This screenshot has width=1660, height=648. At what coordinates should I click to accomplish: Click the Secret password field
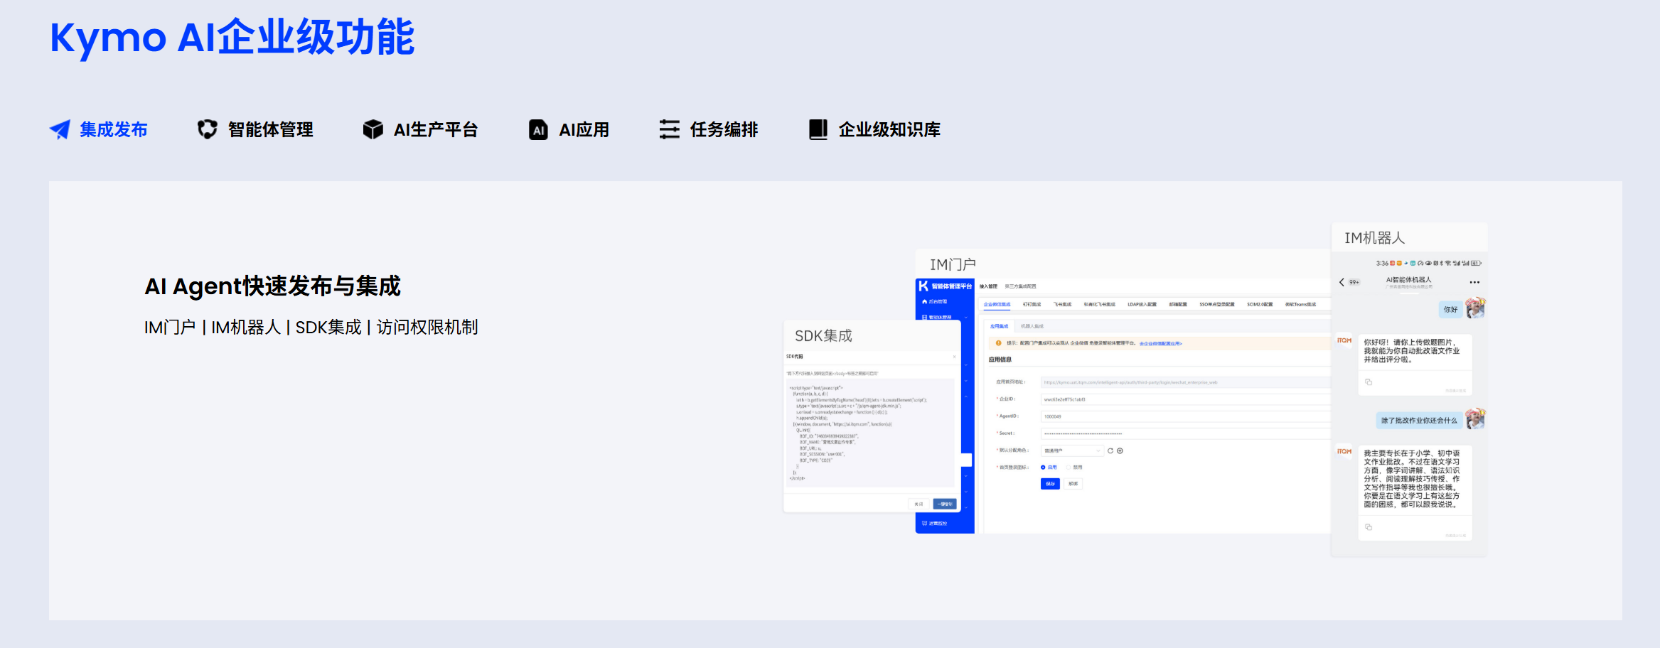(x=1184, y=433)
